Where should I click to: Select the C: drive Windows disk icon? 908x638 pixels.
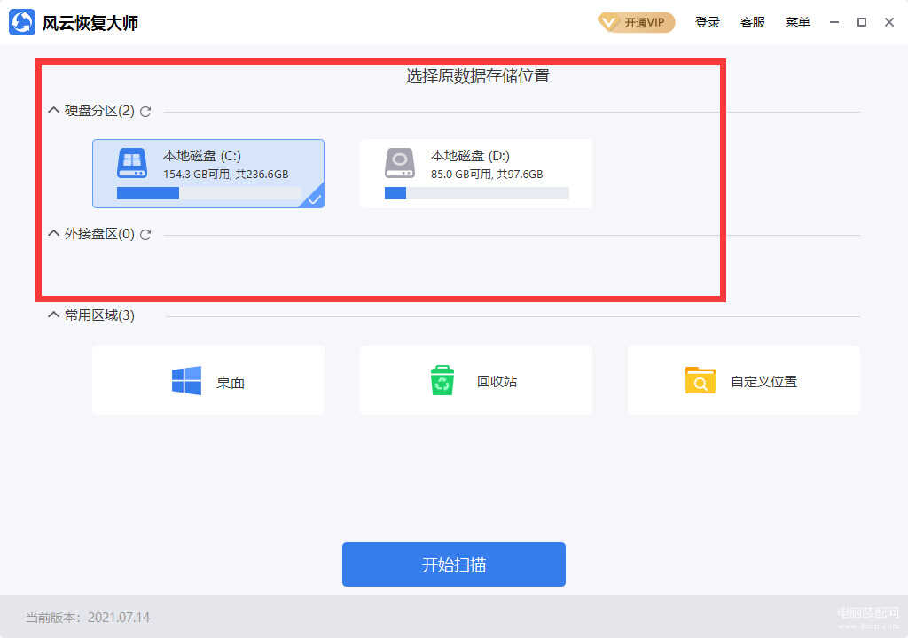(x=132, y=163)
